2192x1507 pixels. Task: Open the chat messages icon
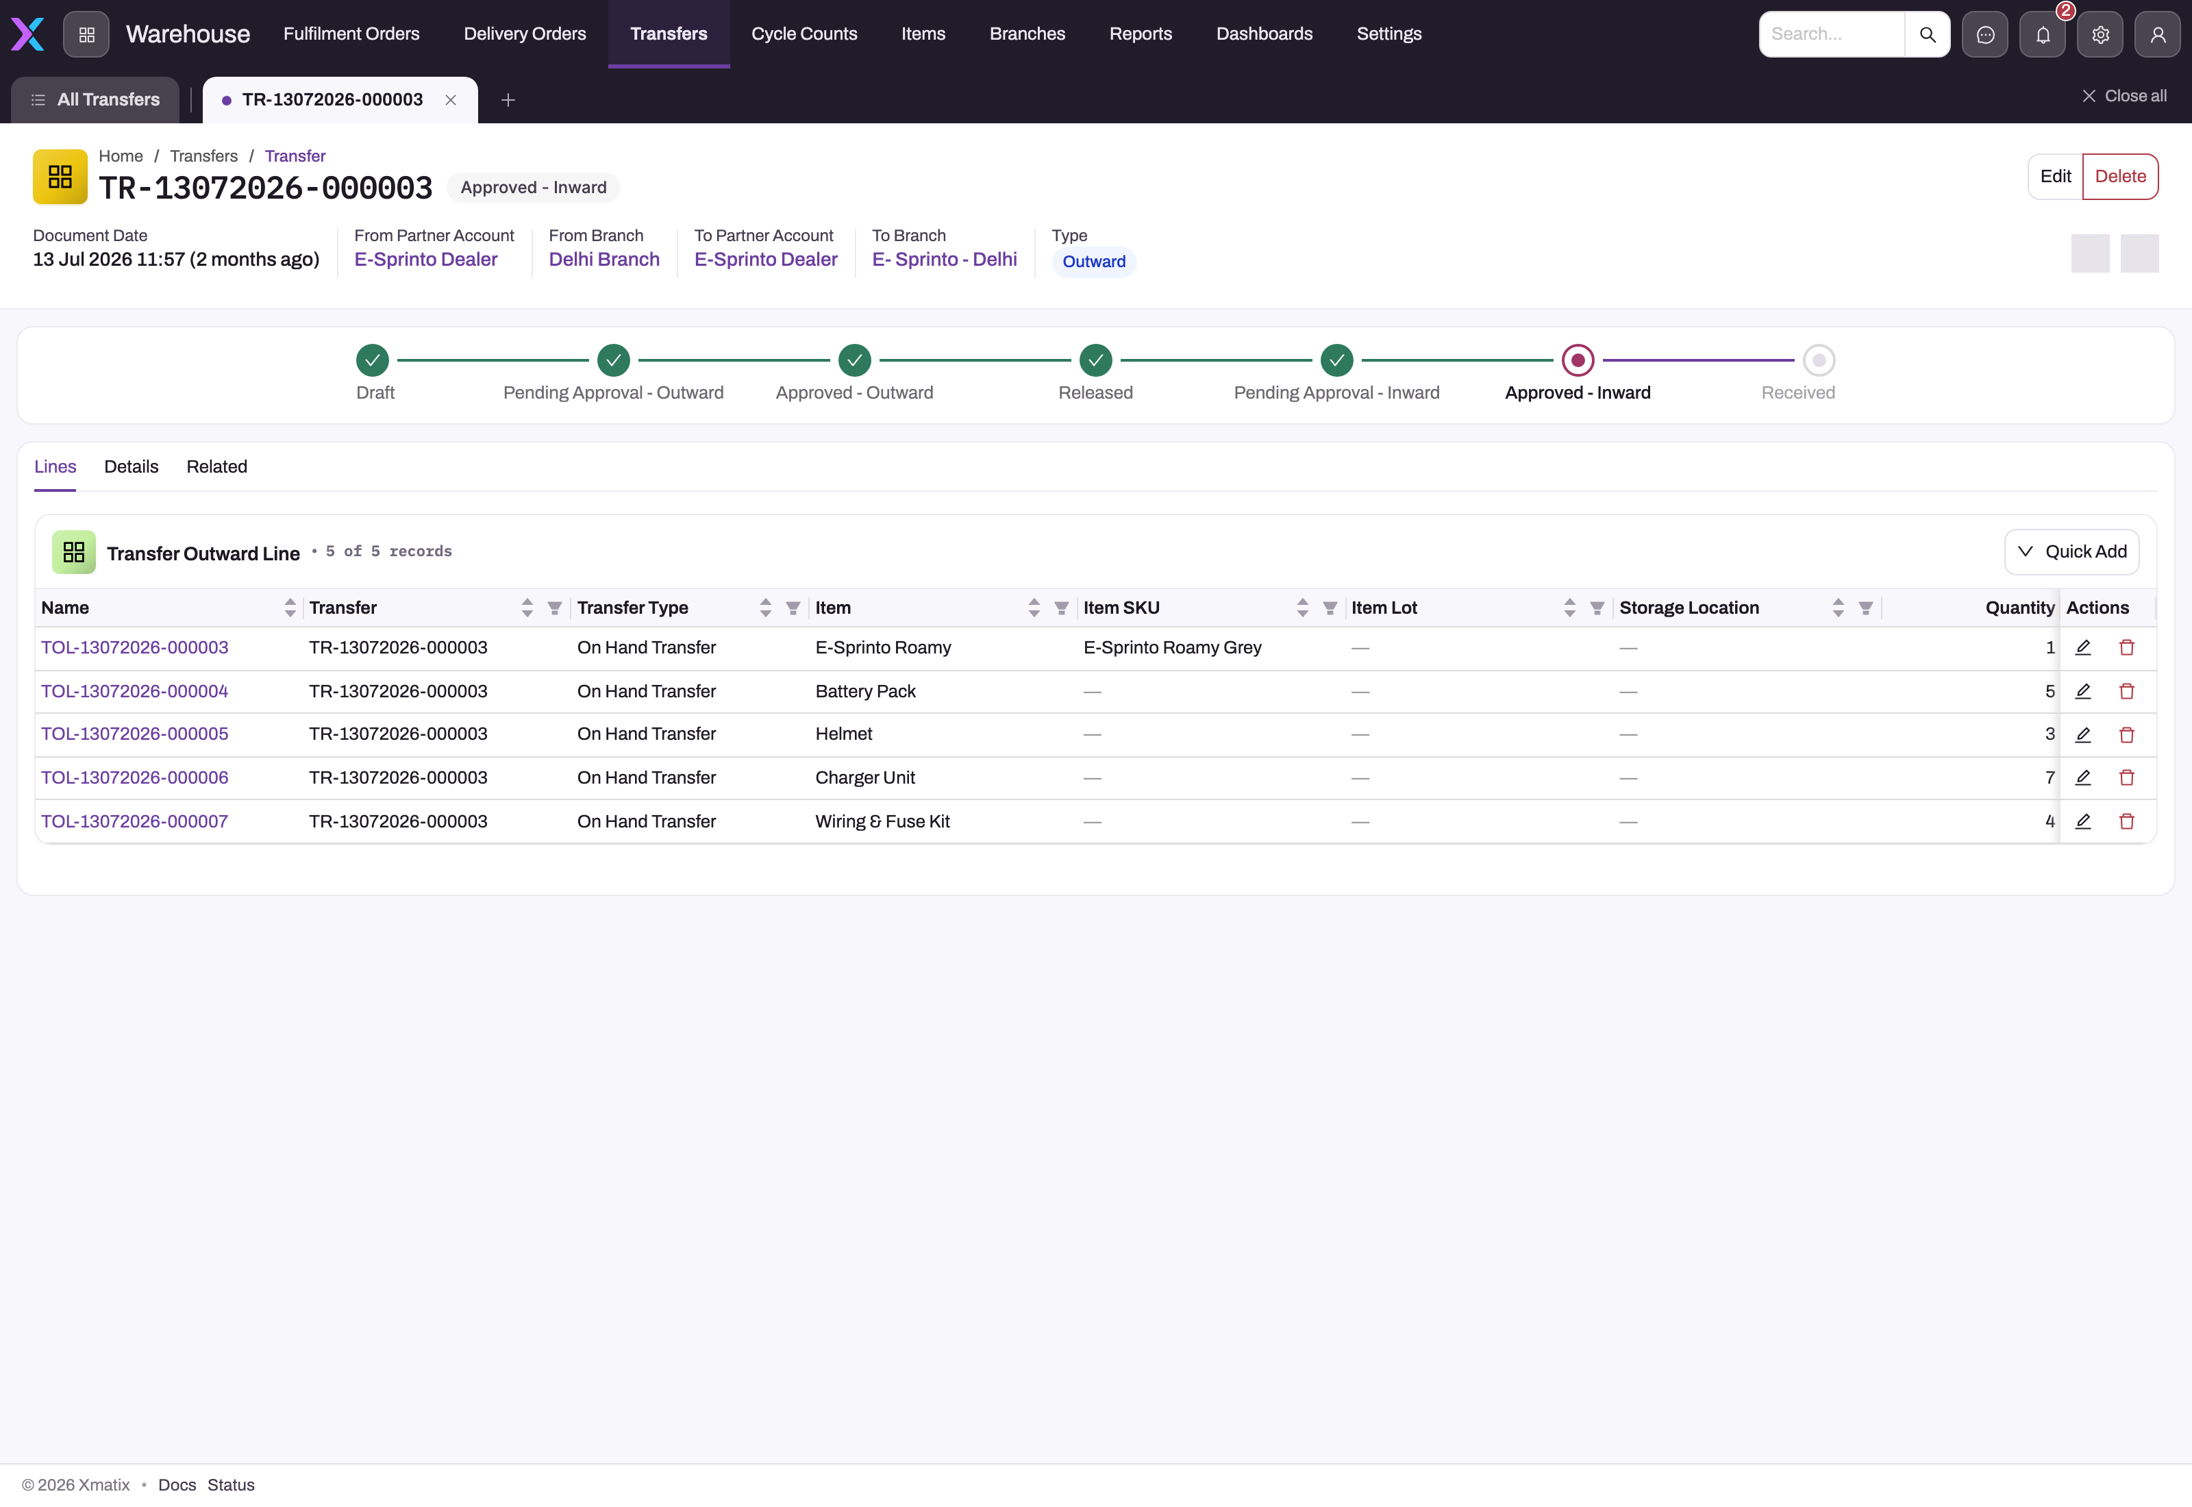pyautogui.click(x=1985, y=34)
